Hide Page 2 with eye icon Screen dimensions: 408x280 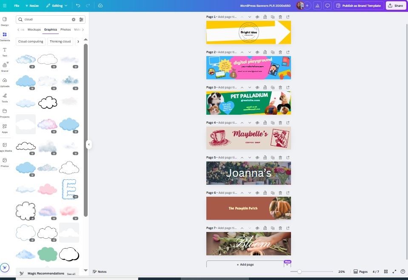(x=257, y=52)
